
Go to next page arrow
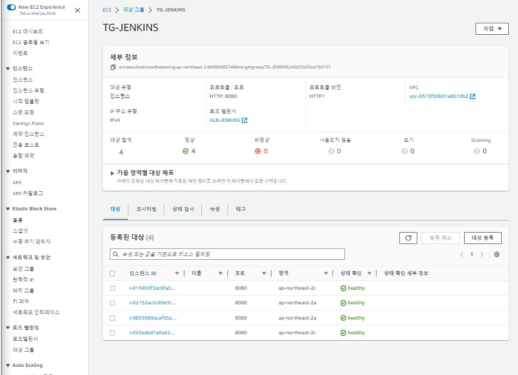[x=482, y=254]
